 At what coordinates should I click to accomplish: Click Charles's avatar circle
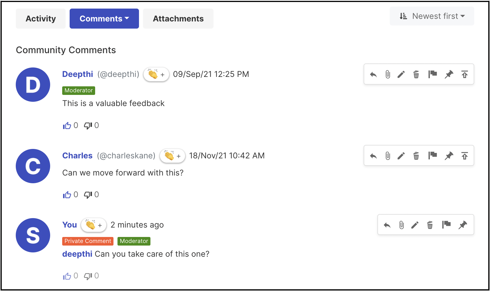pos(33,166)
